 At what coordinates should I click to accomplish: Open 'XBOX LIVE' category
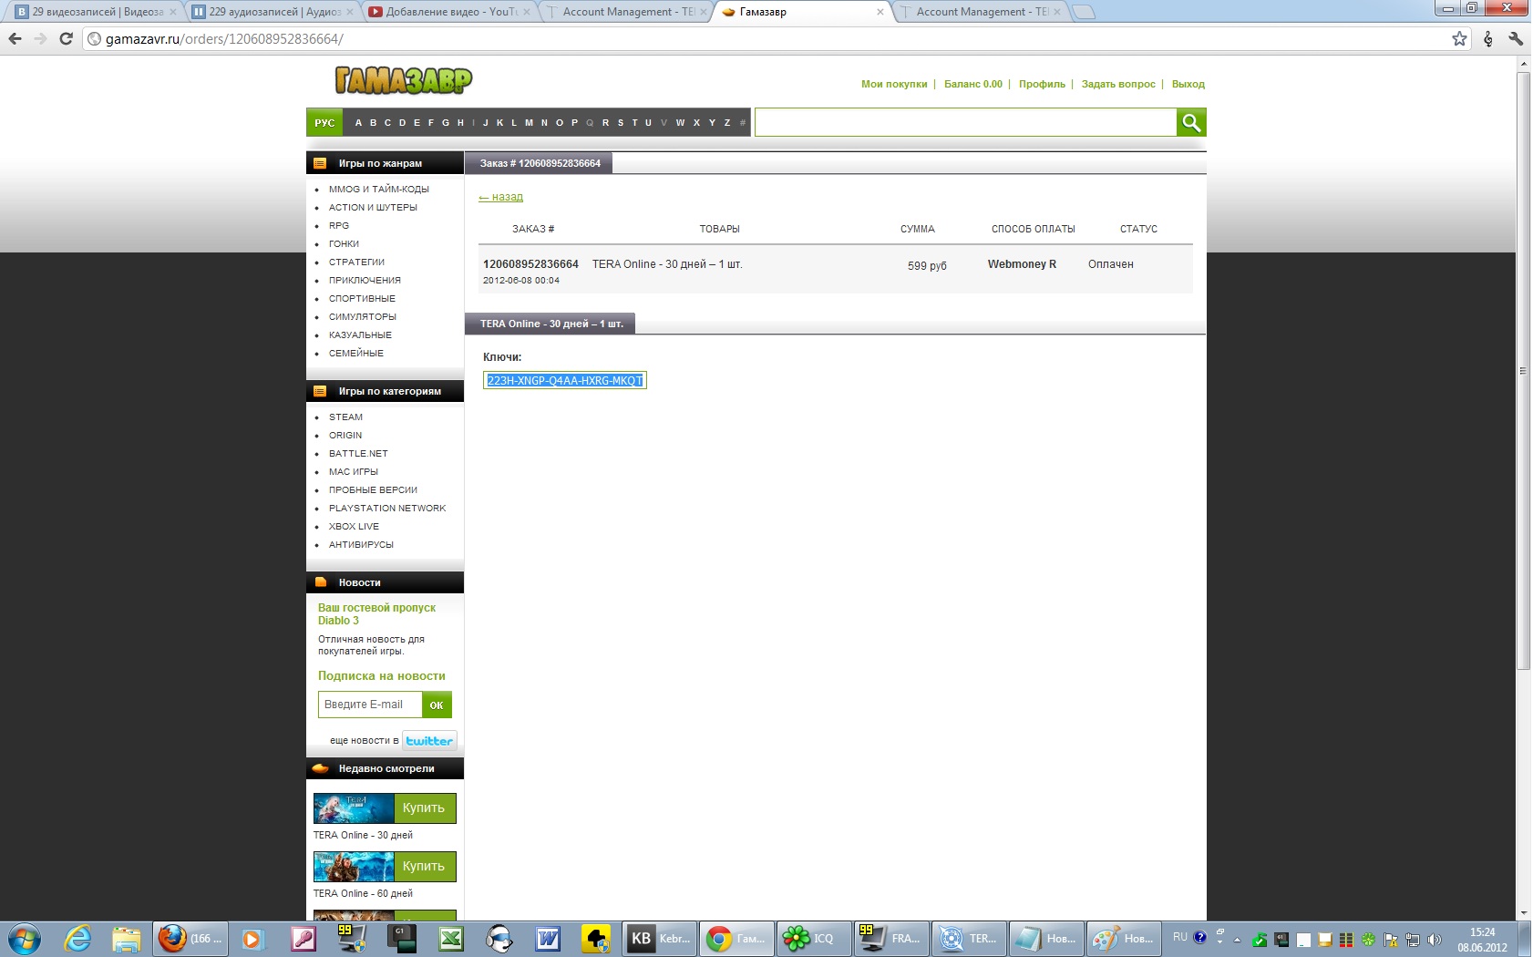coord(354,527)
